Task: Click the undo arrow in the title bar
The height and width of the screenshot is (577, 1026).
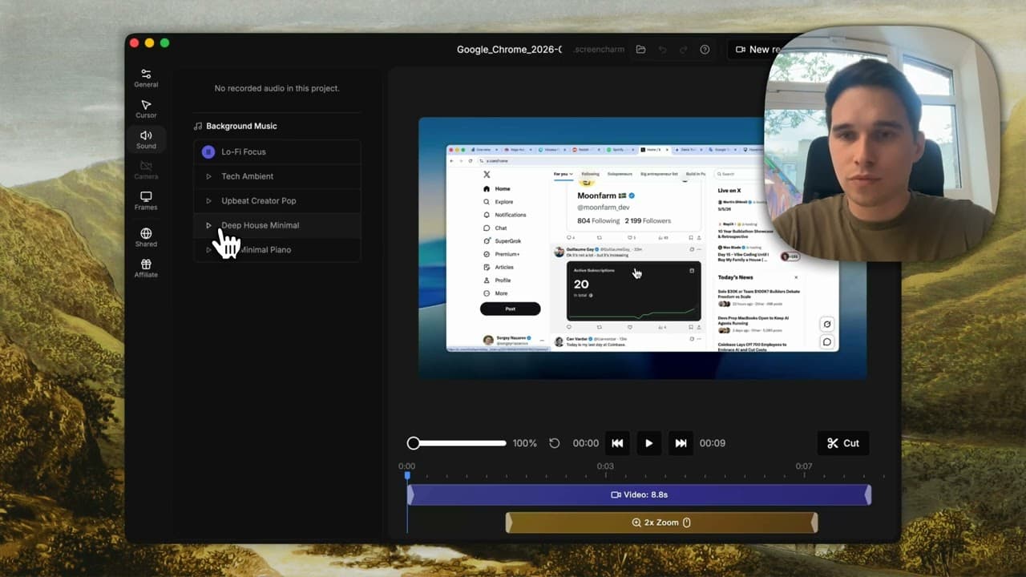Action: (x=662, y=50)
